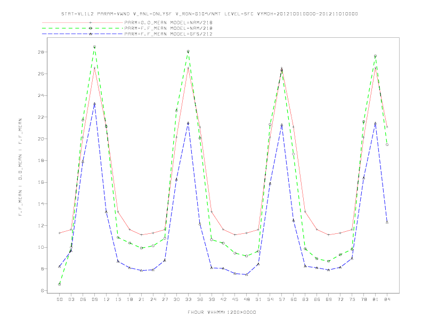Click the x-axis tick label 60
This screenshot has height=326, width=422.
click(294, 299)
